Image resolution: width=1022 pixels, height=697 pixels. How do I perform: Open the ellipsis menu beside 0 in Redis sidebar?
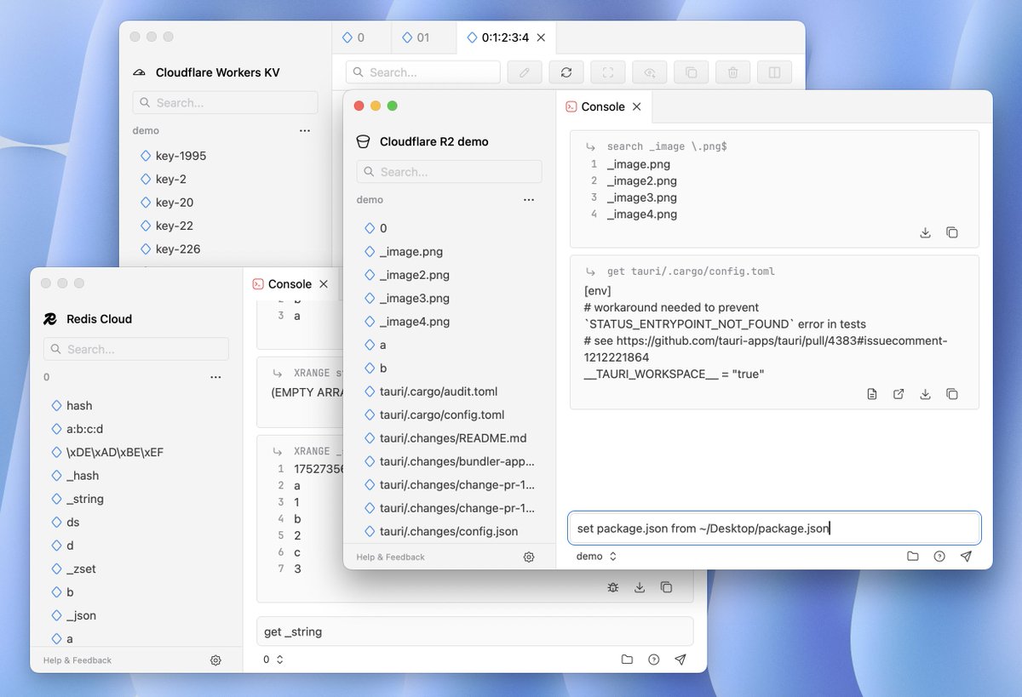tap(215, 377)
